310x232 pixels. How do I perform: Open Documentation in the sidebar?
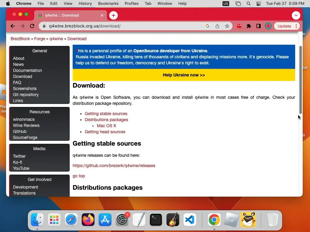(27, 70)
